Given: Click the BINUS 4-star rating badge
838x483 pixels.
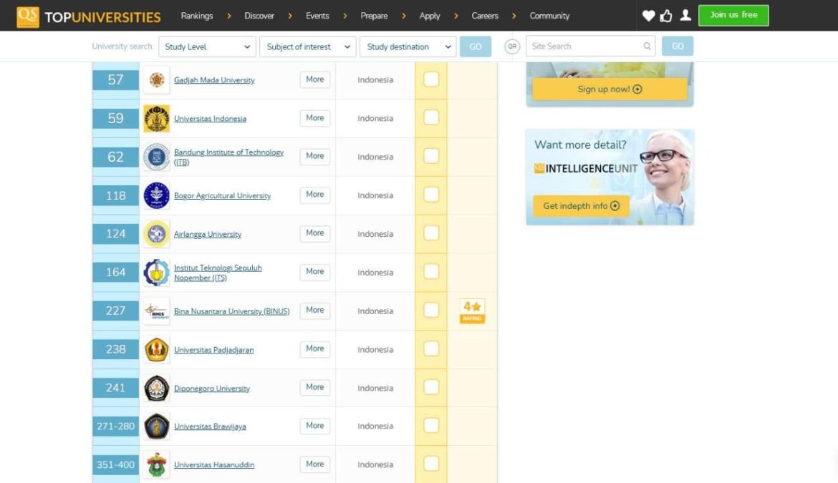Looking at the screenshot, I should (x=472, y=311).
